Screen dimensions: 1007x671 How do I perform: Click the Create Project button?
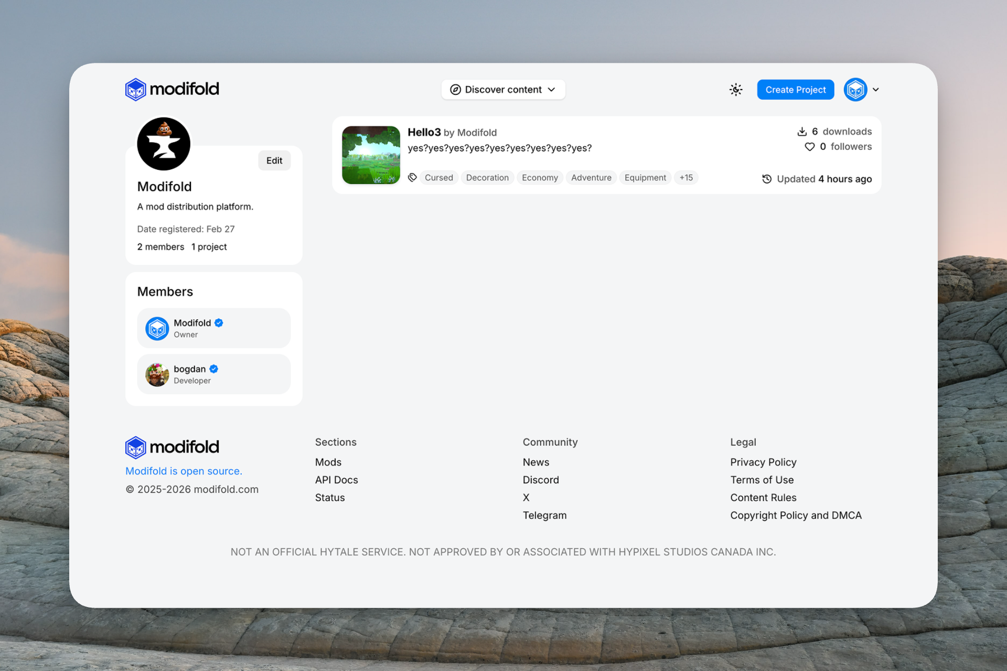click(795, 89)
